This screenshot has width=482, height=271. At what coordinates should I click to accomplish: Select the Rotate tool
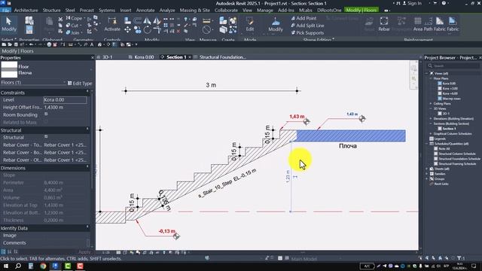coord(148,30)
